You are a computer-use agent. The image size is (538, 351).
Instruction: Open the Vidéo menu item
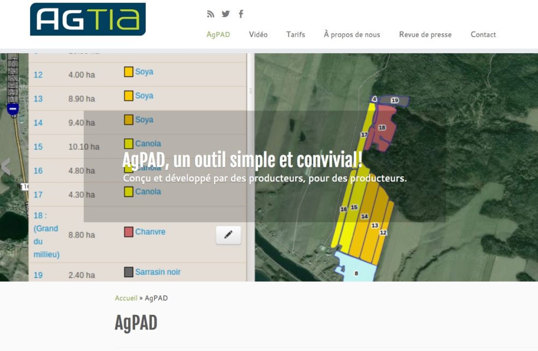258,34
